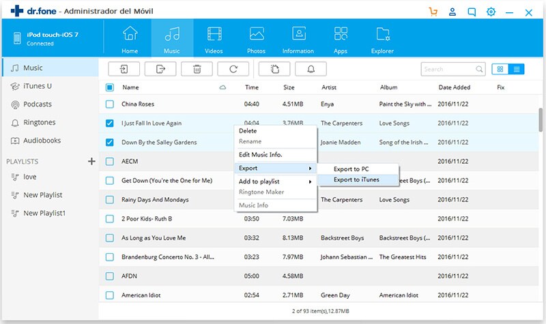Toggle the select-all checkbox in header
546x324 pixels.
coord(110,87)
